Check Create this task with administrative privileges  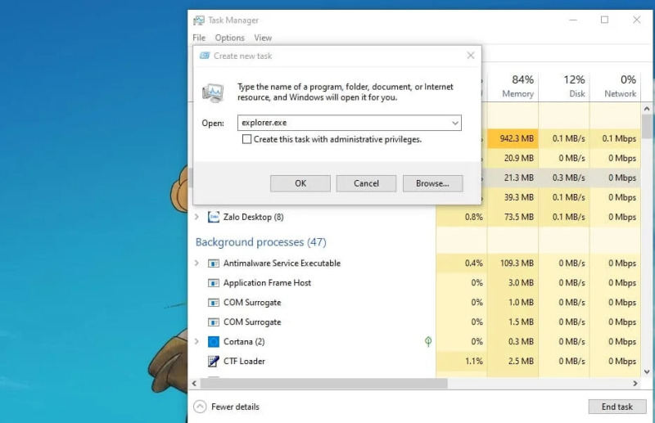247,139
